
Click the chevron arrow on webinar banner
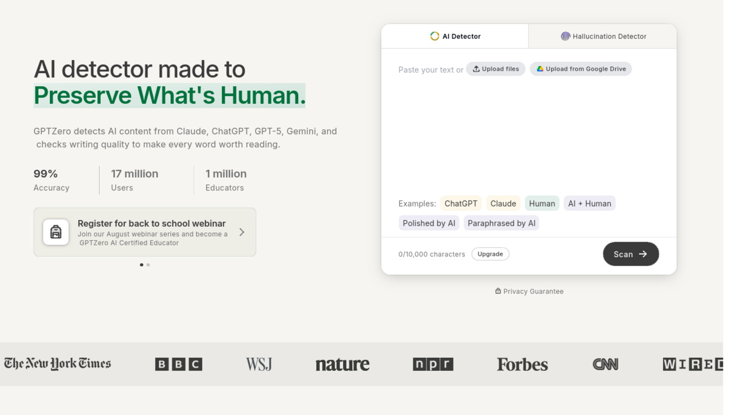242,232
